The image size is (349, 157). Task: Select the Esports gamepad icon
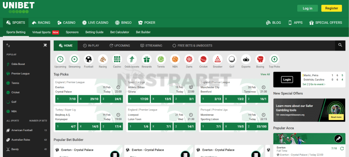pos(246,59)
